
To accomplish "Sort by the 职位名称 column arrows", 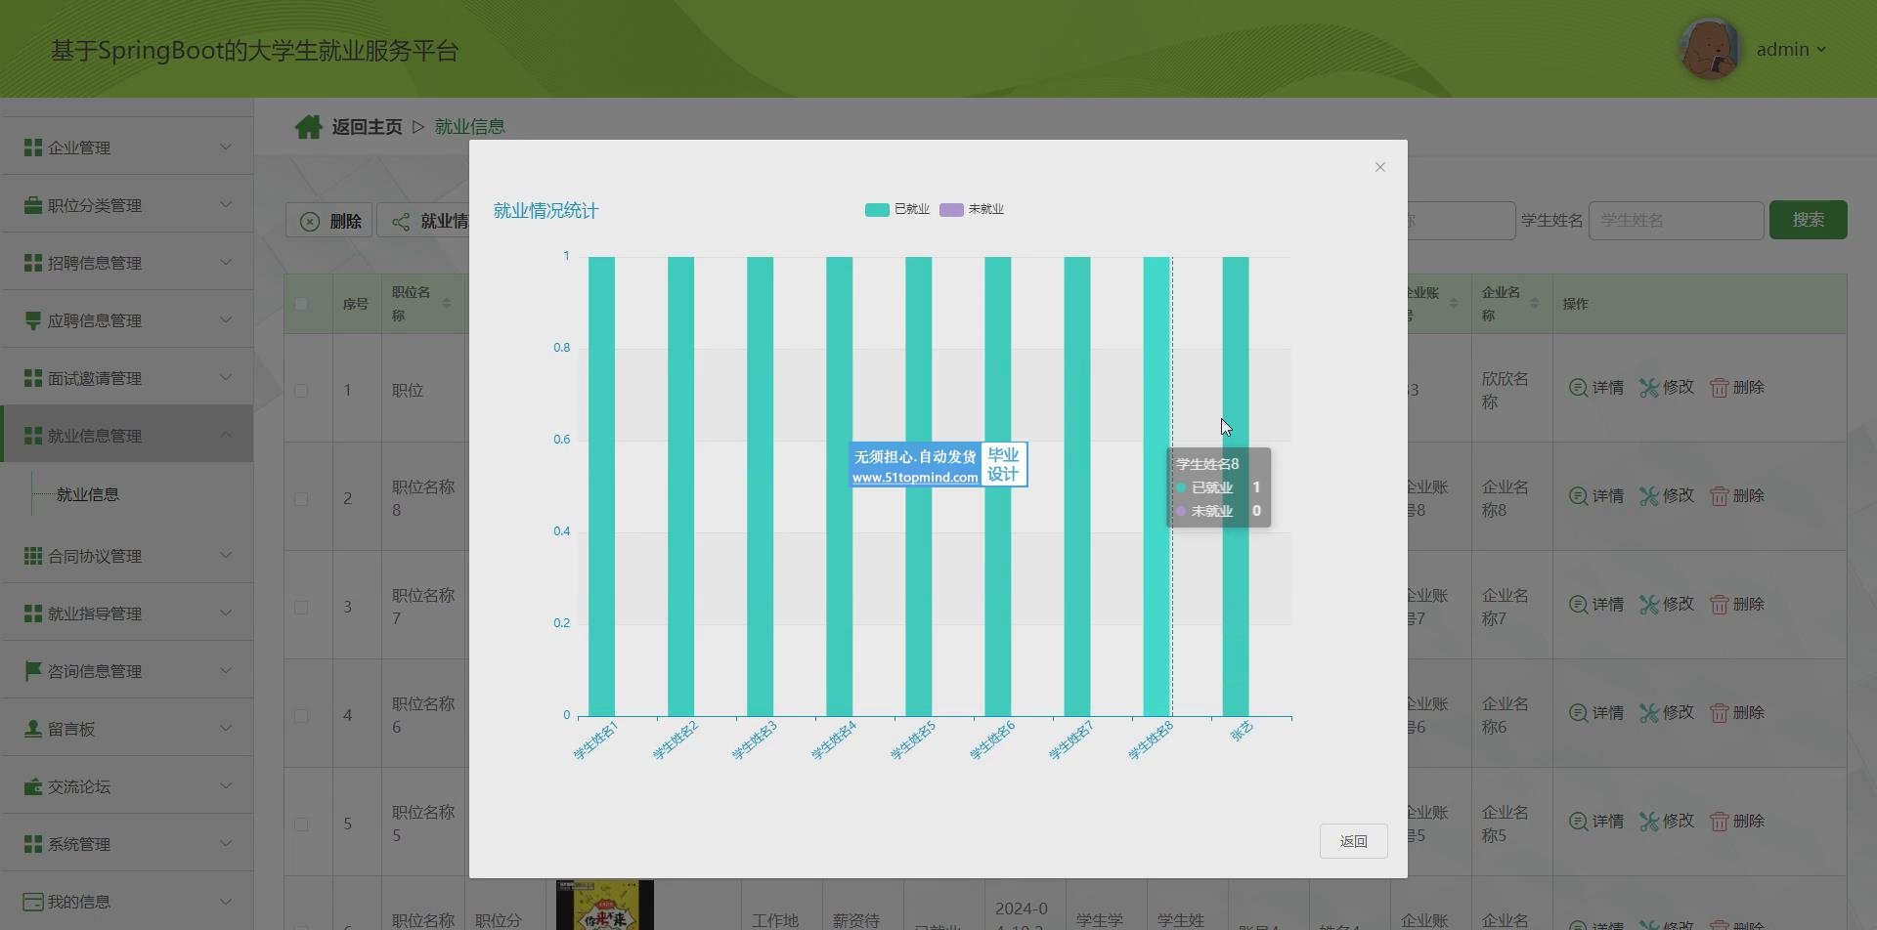I will [x=447, y=304].
